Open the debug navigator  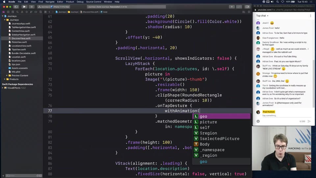tap(31, 12)
